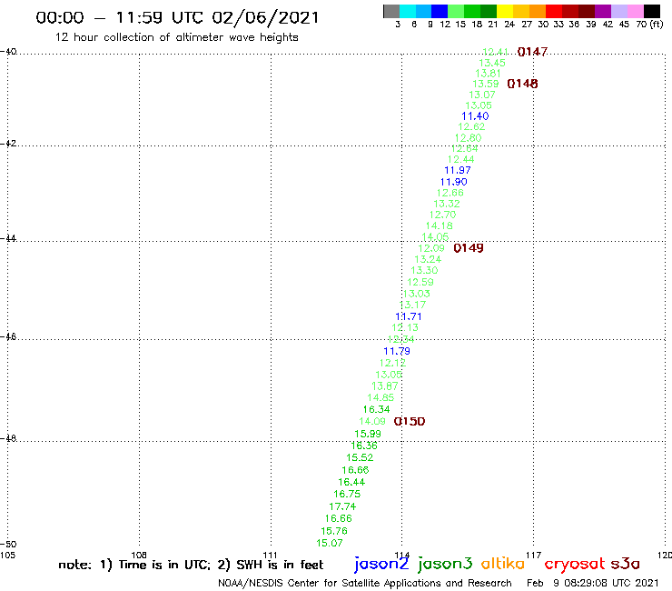Click the wave height value 13.24
Image resolution: width=672 pixels, height=591 pixels.
(428, 259)
